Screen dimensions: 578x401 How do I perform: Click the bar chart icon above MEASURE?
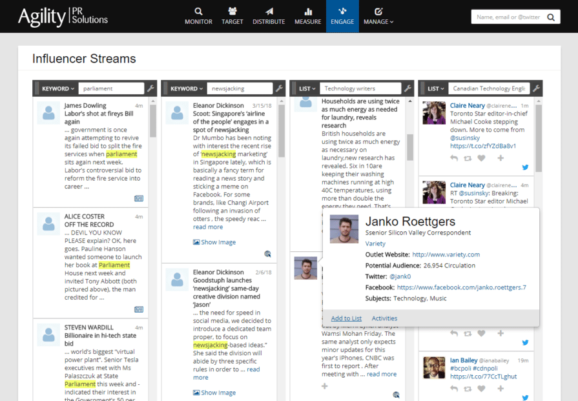click(x=308, y=11)
